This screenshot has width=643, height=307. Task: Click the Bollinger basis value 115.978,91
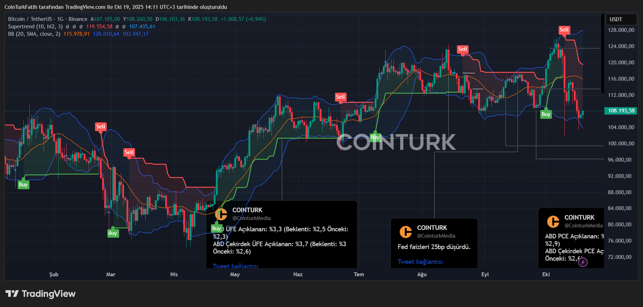pyautogui.click(x=77, y=34)
